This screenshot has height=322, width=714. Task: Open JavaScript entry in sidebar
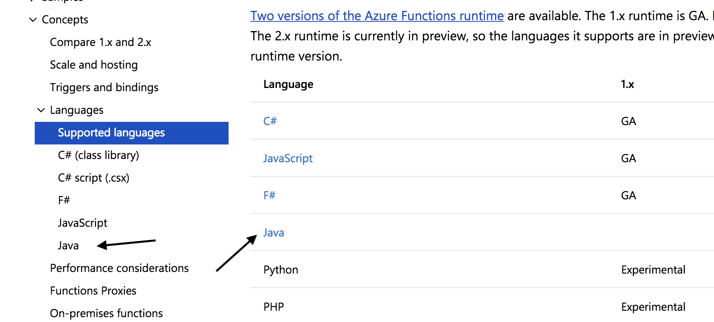pos(83,223)
